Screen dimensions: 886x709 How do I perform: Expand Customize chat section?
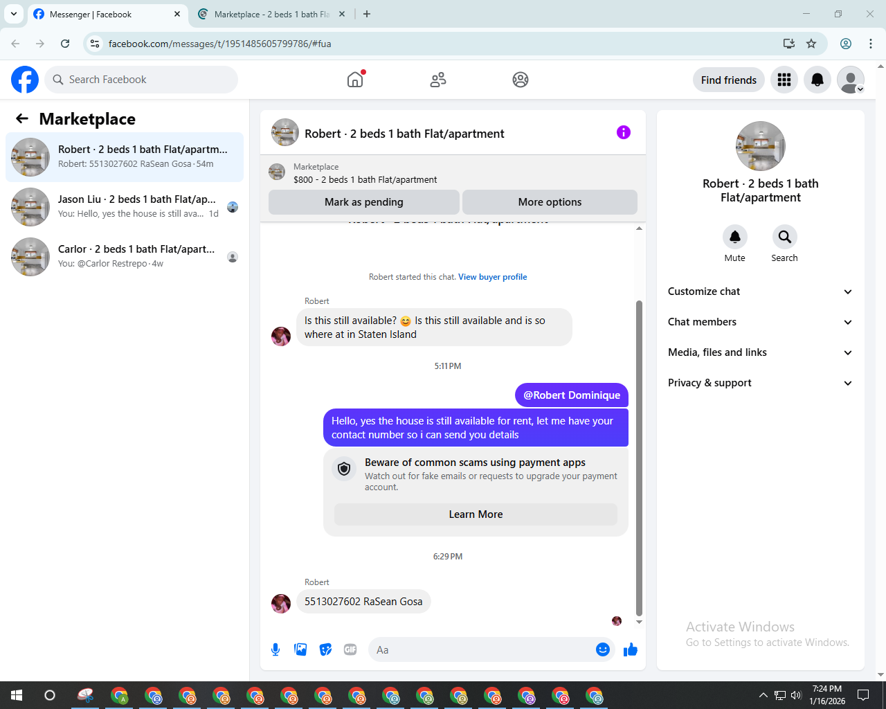pyautogui.click(x=761, y=291)
